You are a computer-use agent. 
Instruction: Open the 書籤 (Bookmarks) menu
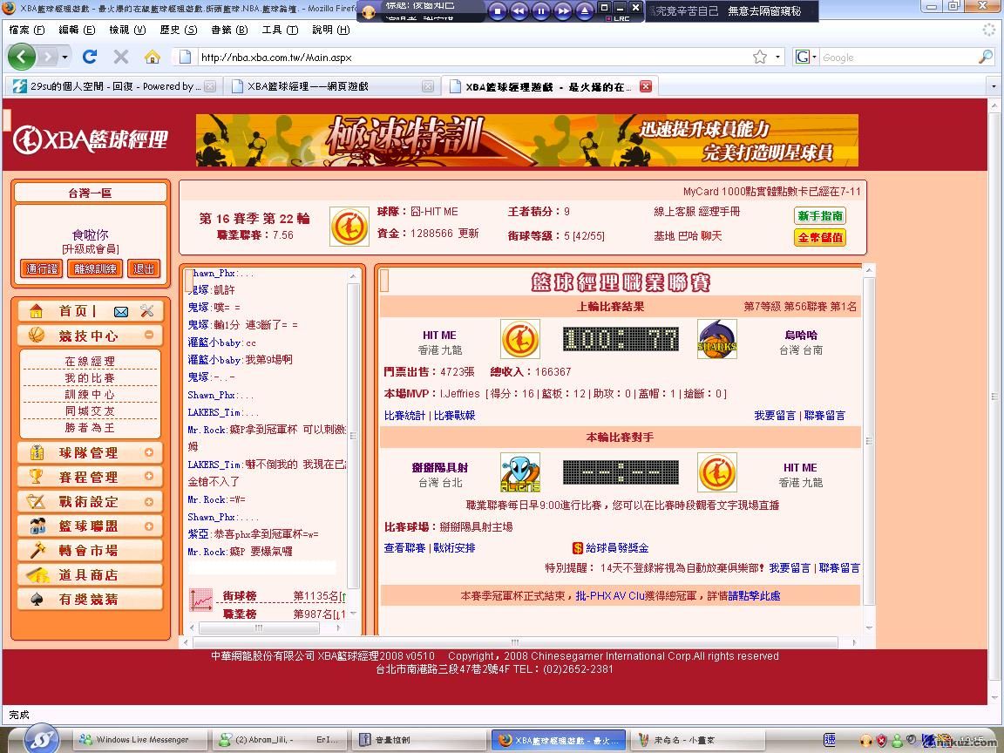pyautogui.click(x=221, y=30)
